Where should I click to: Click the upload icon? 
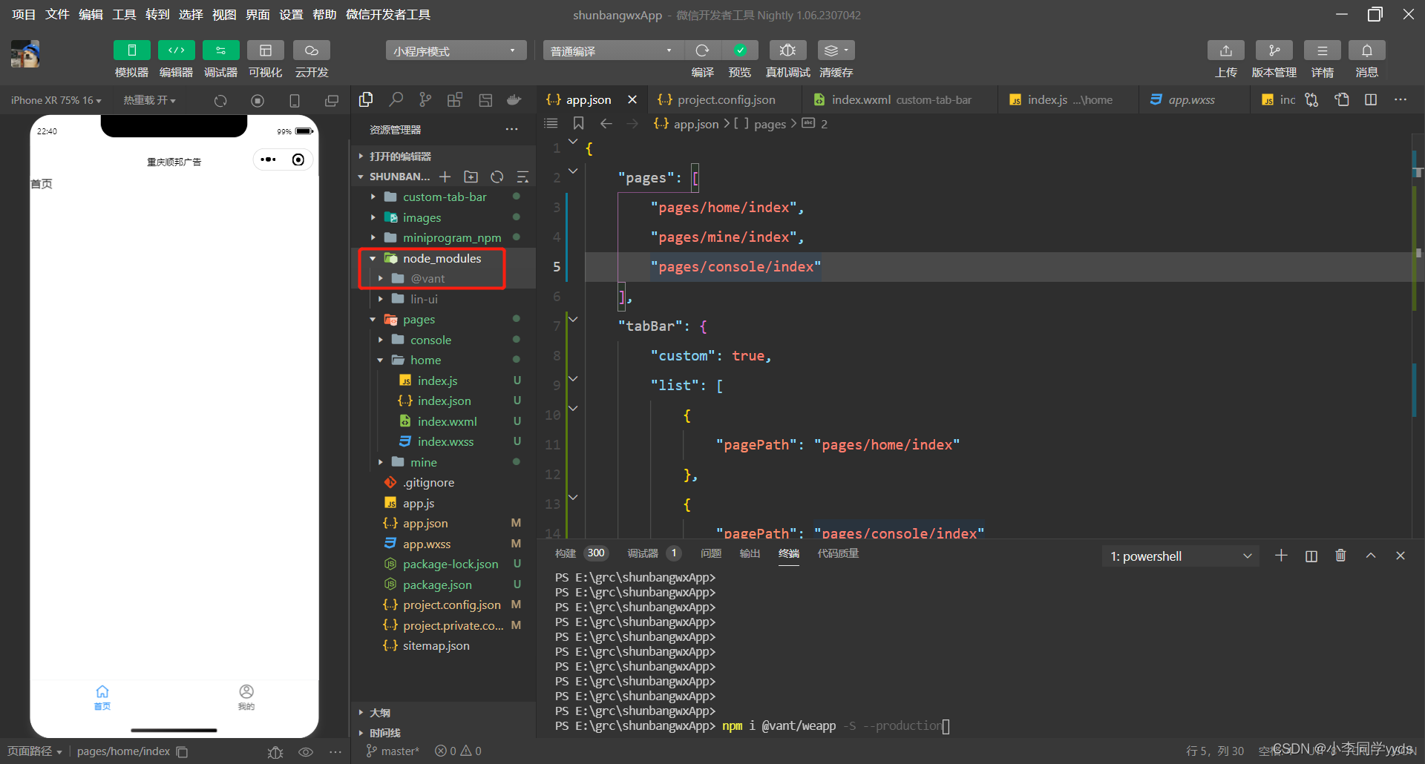(x=1225, y=50)
